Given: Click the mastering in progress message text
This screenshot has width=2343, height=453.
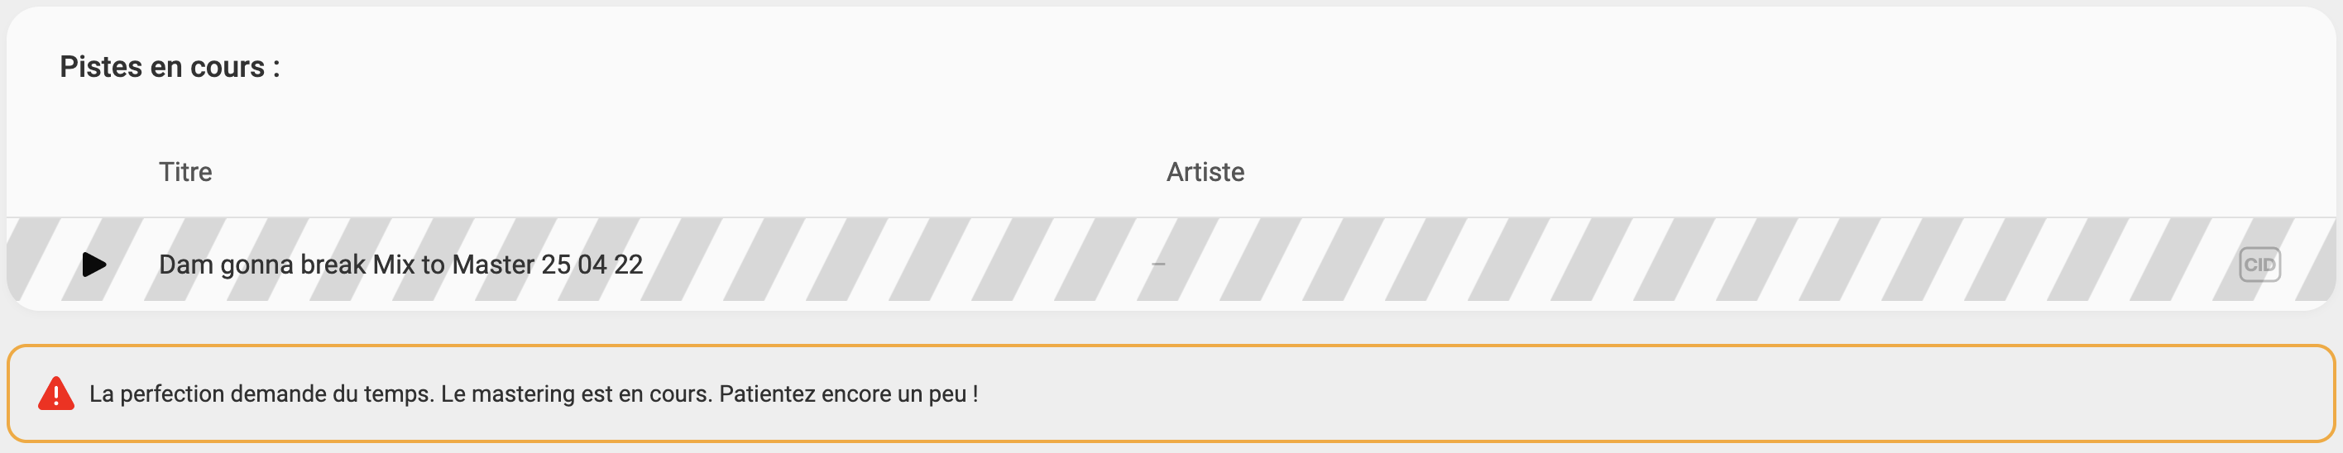Looking at the screenshot, I should point(533,393).
